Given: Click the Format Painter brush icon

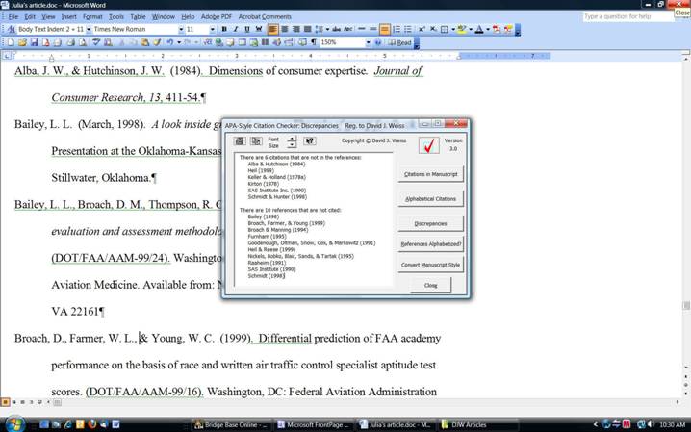Looking at the screenshot, I should point(157,42).
